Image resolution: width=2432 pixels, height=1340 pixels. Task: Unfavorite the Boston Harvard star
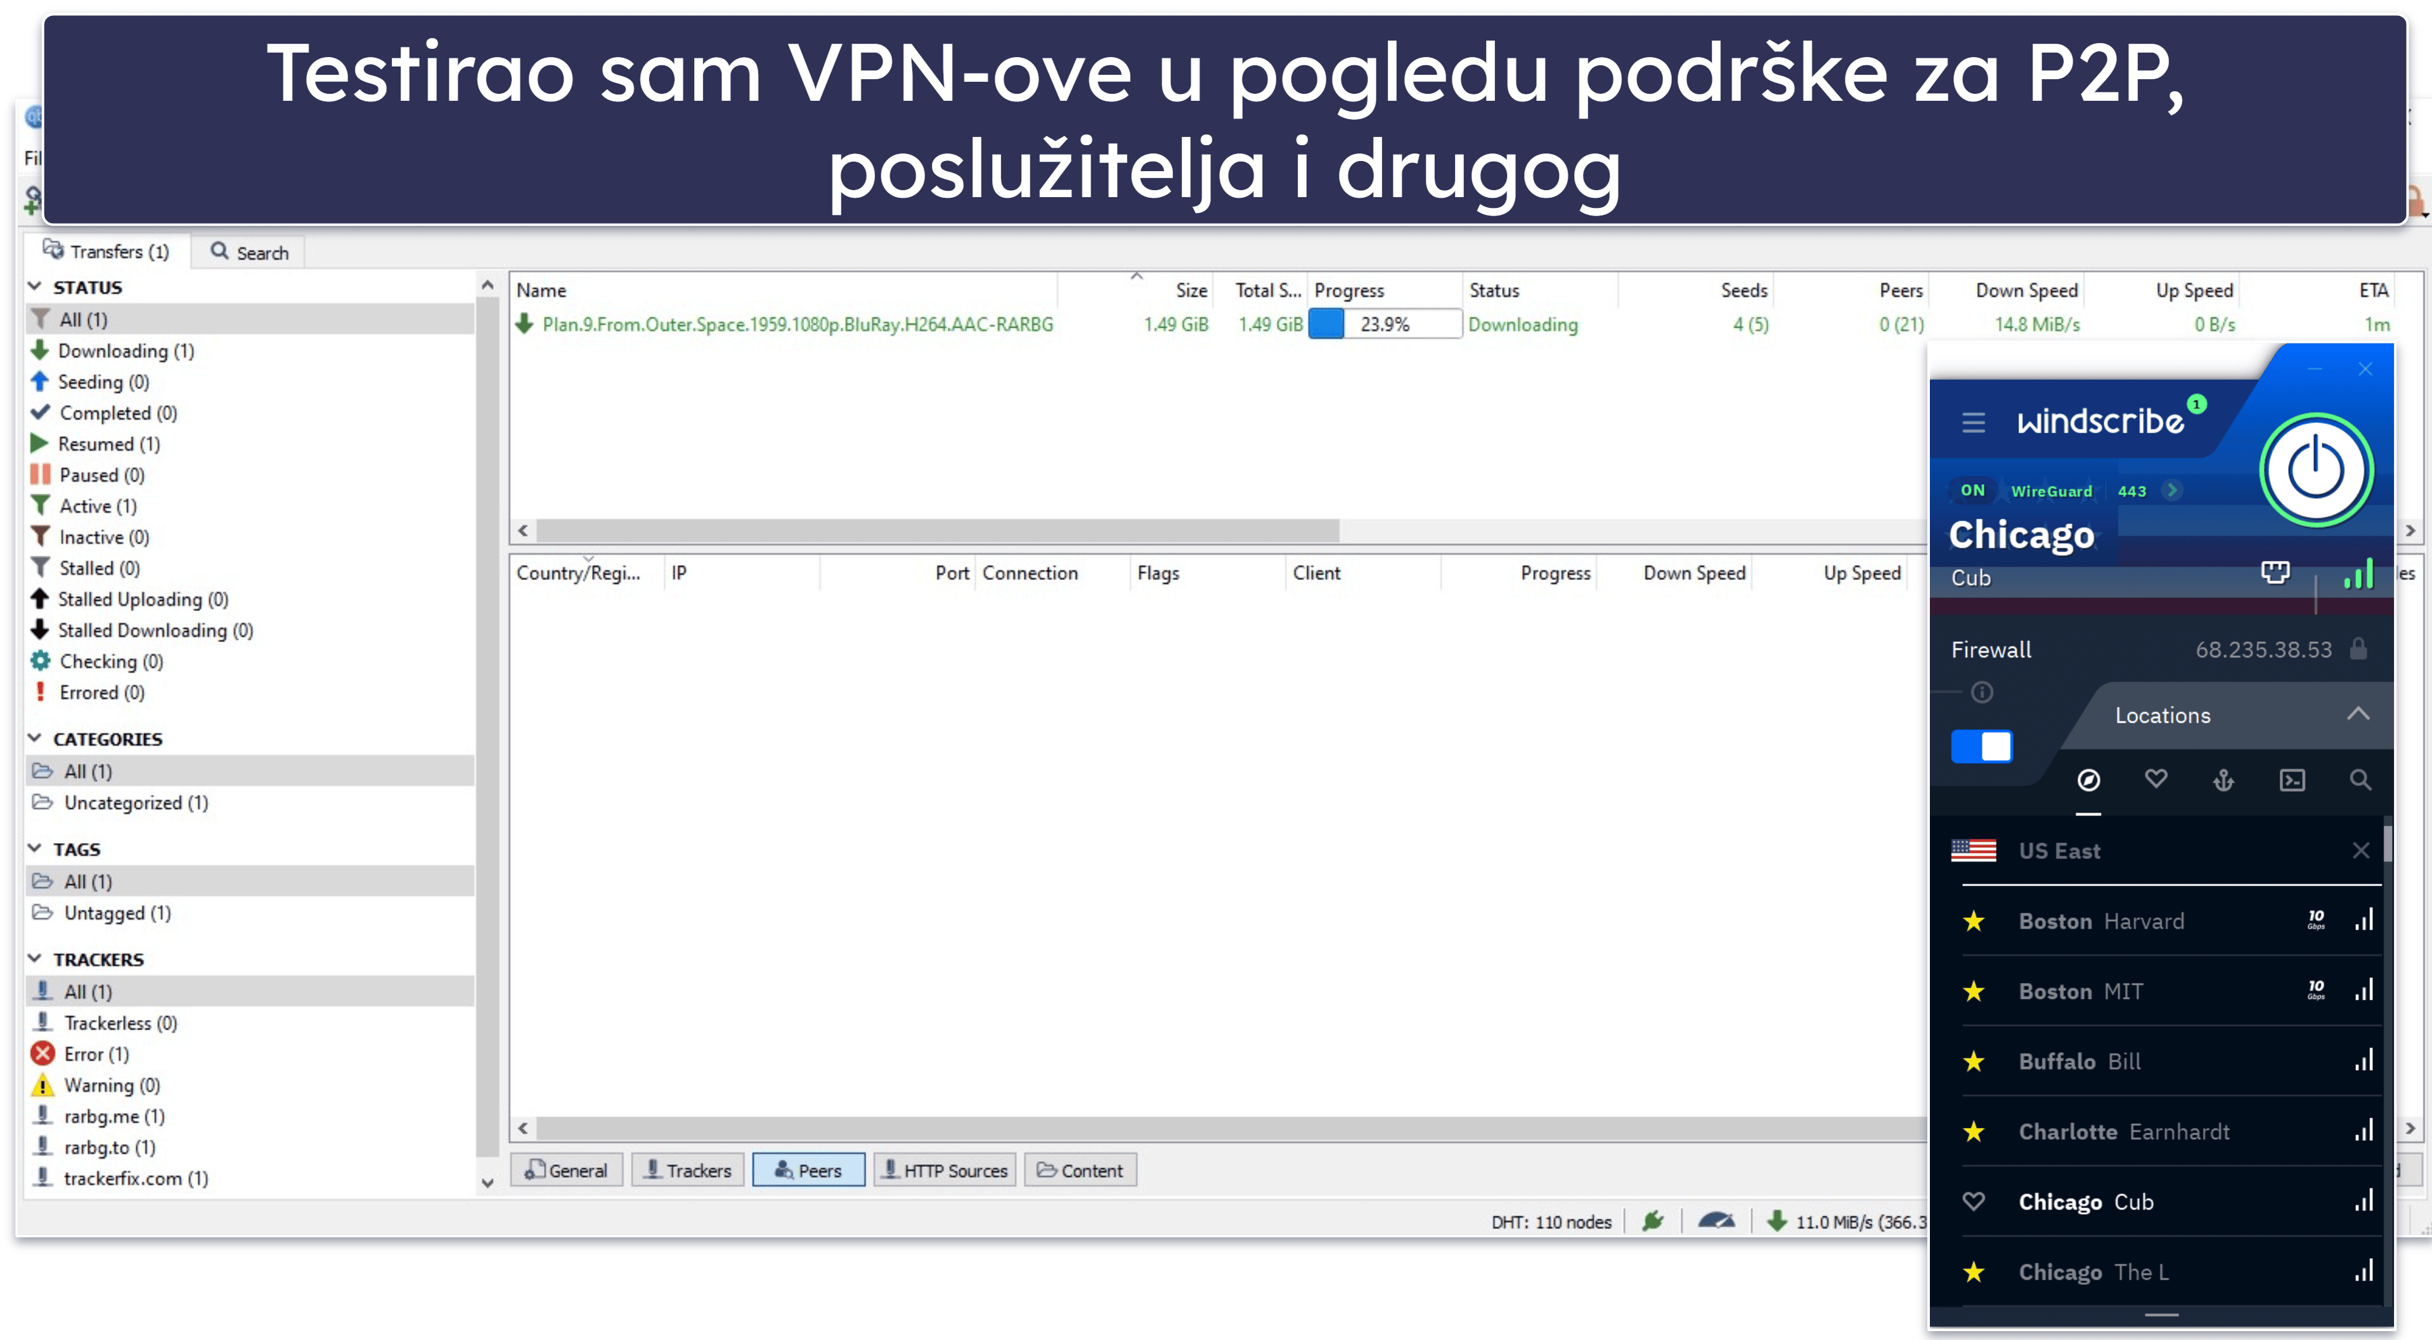coord(1973,921)
